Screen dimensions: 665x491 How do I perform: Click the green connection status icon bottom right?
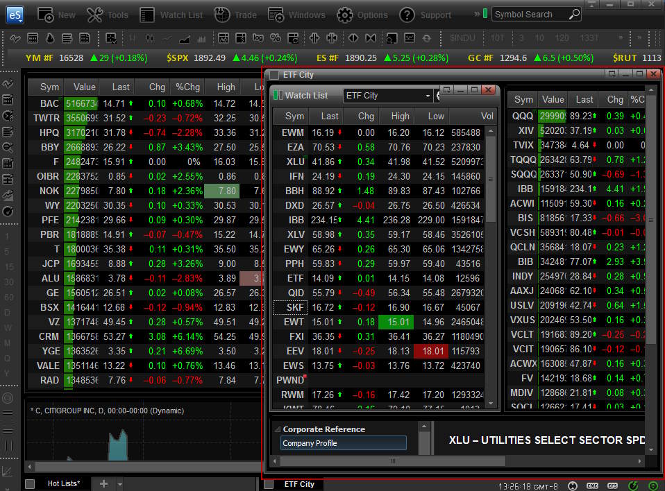pos(653,486)
